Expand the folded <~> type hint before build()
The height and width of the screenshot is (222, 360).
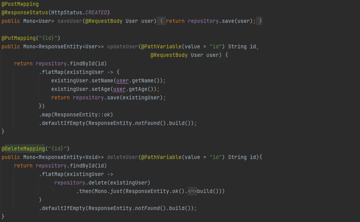[192, 191]
